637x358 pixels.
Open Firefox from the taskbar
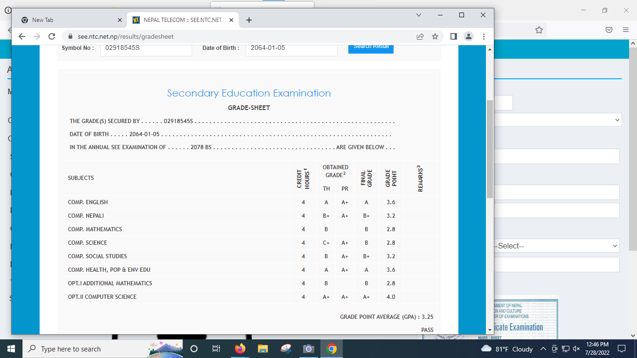pos(240,349)
